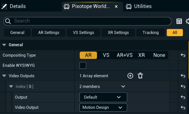Click the add element plus icon for Video Outputs
Screen dimensions: 189x114
[x=130, y=76]
